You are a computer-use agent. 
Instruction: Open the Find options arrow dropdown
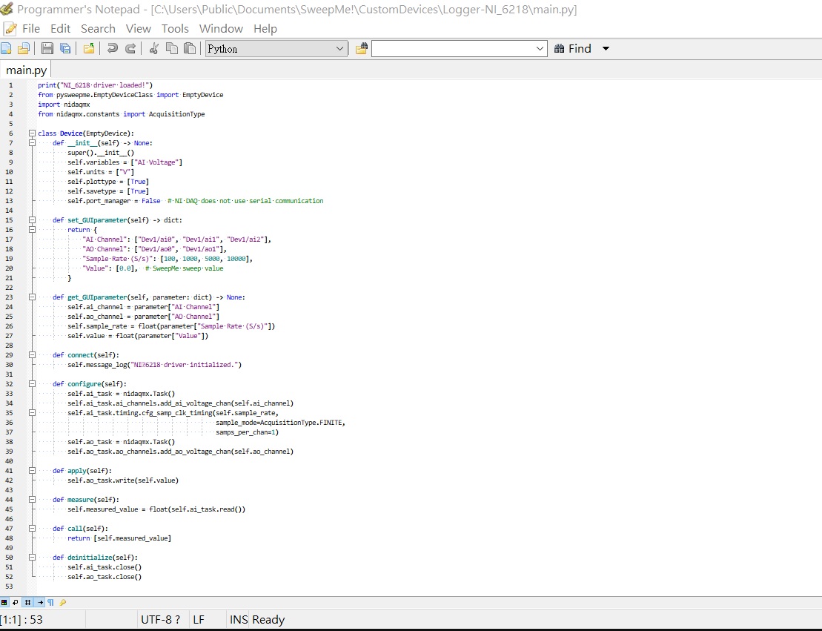(x=606, y=49)
